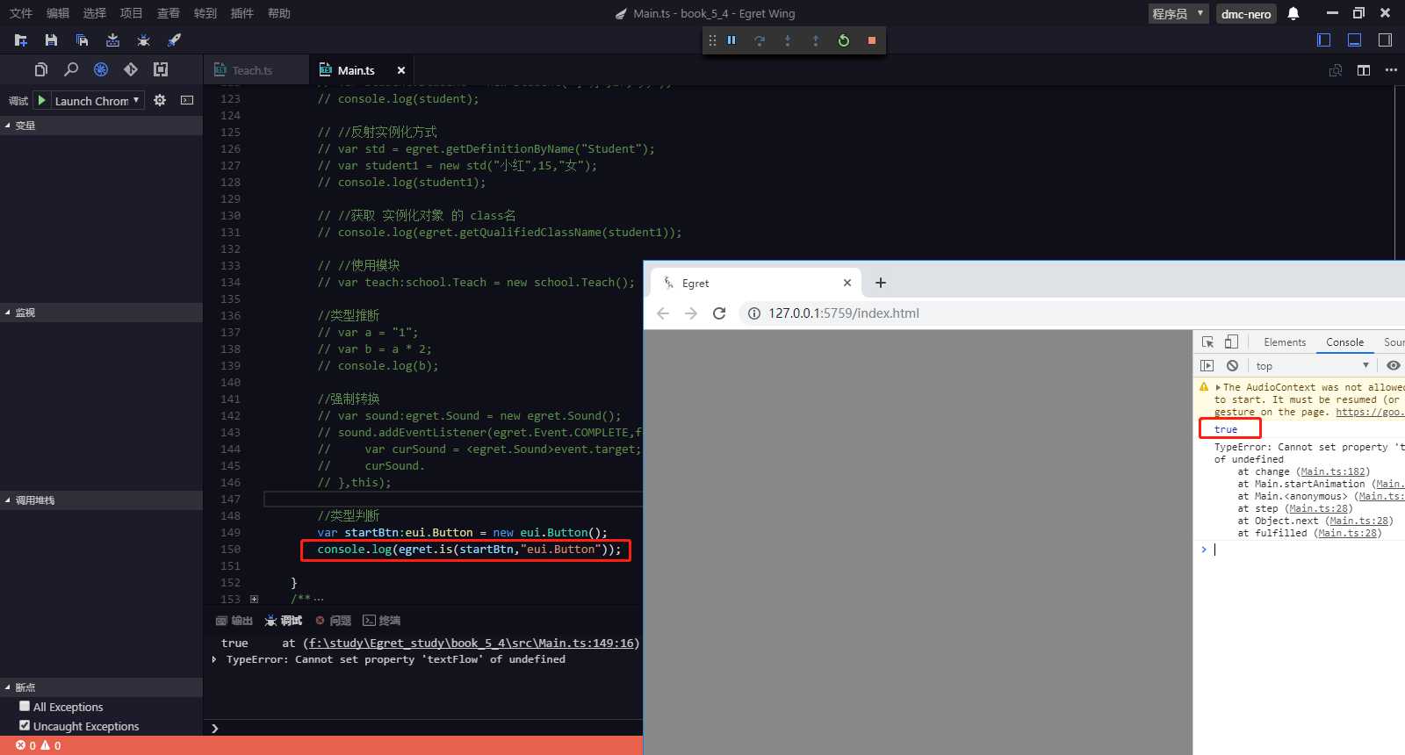Image resolution: width=1405 pixels, height=755 pixels.
Task: Click the Chrome address bar URL
Action: (844, 313)
